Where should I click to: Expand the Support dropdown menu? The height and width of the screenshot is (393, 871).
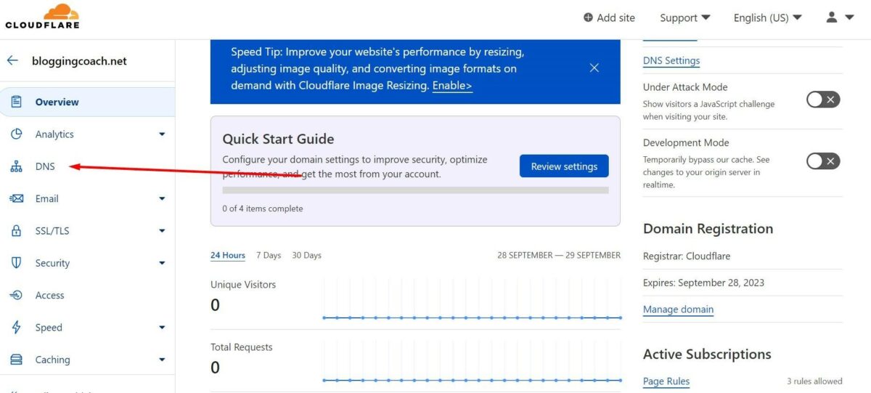click(684, 17)
